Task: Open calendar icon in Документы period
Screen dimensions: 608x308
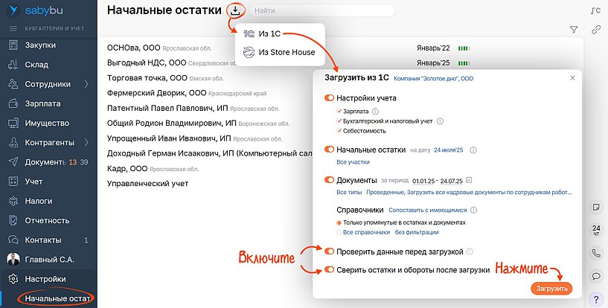Action: [469, 180]
